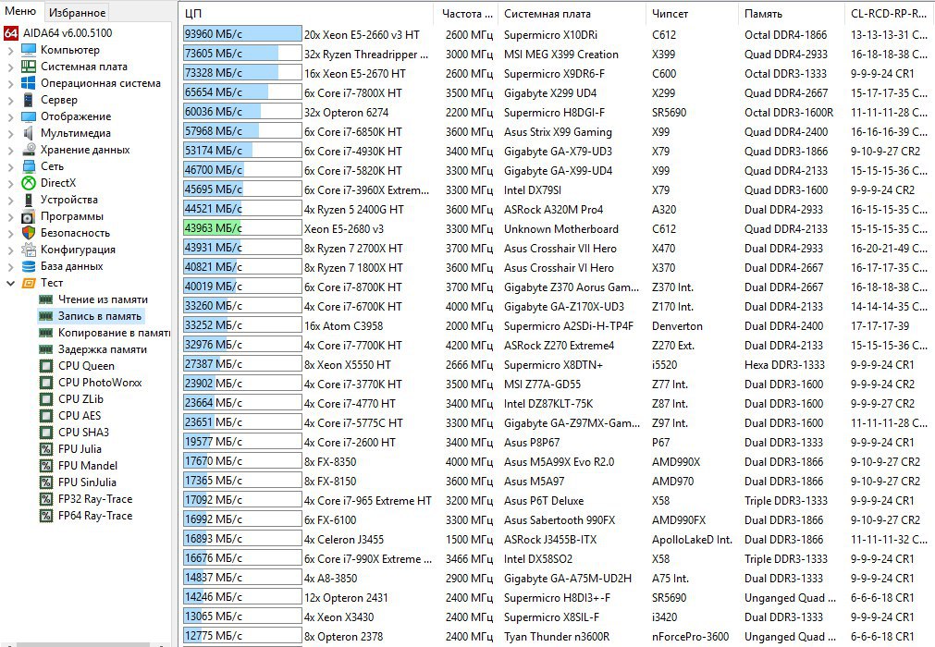Click the ApolloLakeD Int. chipset cell
The width and height of the screenshot is (935, 647).
pos(692,540)
